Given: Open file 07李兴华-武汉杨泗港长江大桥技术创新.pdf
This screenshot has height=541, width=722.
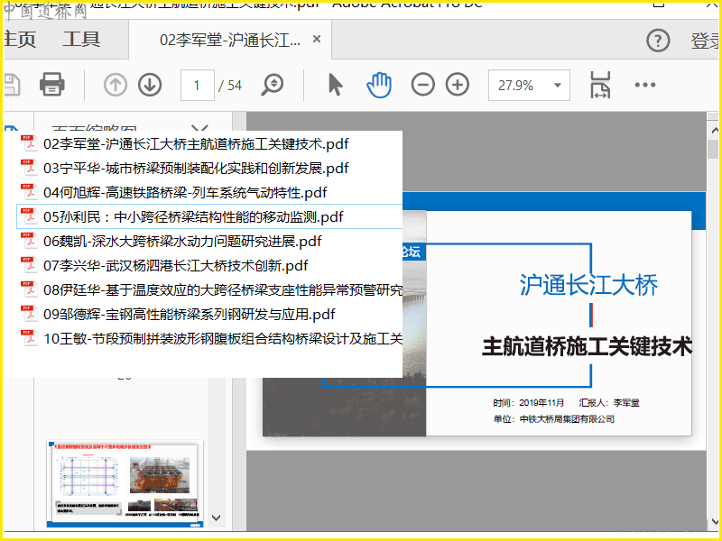Looking at the screenshot, I should [x=175, y=265].
